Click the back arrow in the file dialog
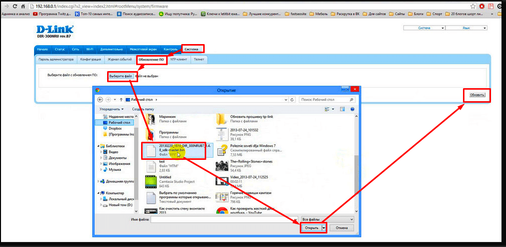 [99, 100]
